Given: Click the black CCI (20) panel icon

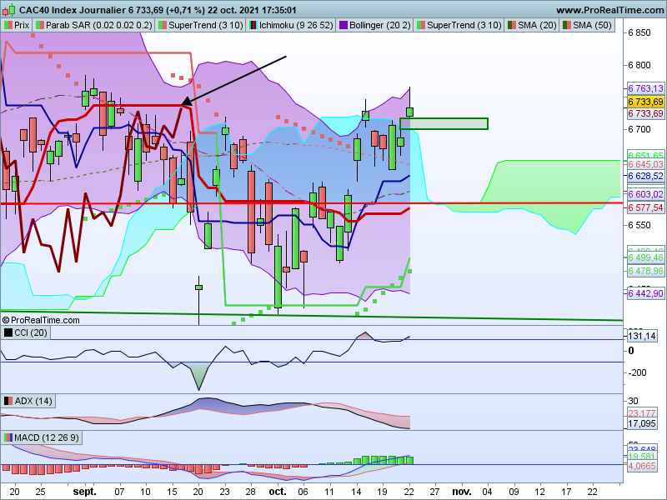Looking at the screenshot, I should point(8,332).
